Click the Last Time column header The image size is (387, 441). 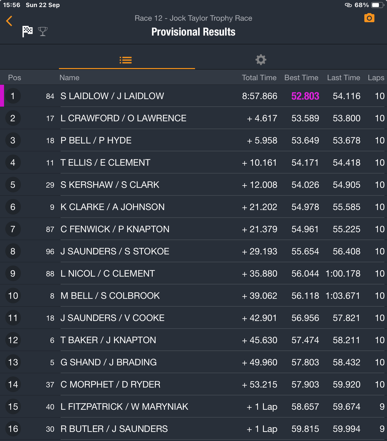point(343,78)
